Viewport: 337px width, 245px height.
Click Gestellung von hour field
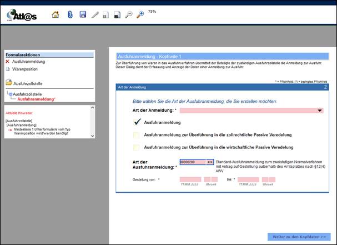coord(207,179)
